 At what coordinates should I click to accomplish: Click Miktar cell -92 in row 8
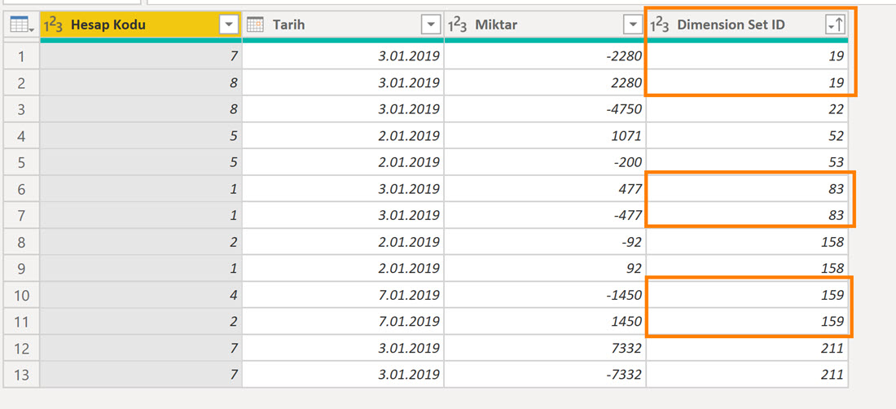point(546,242)
